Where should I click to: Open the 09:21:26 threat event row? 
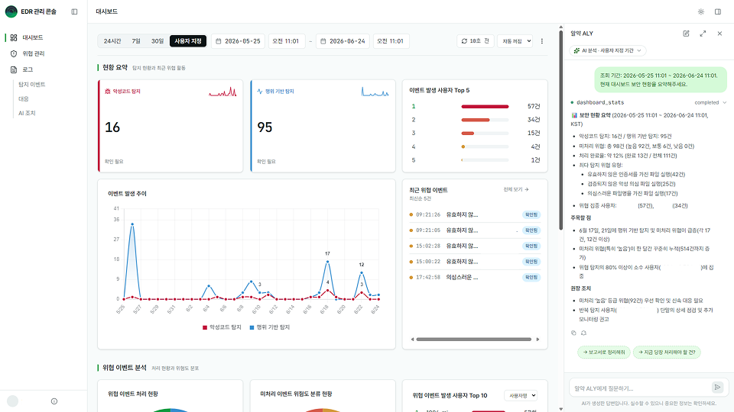pyautogui.click(x=475, y=215)
